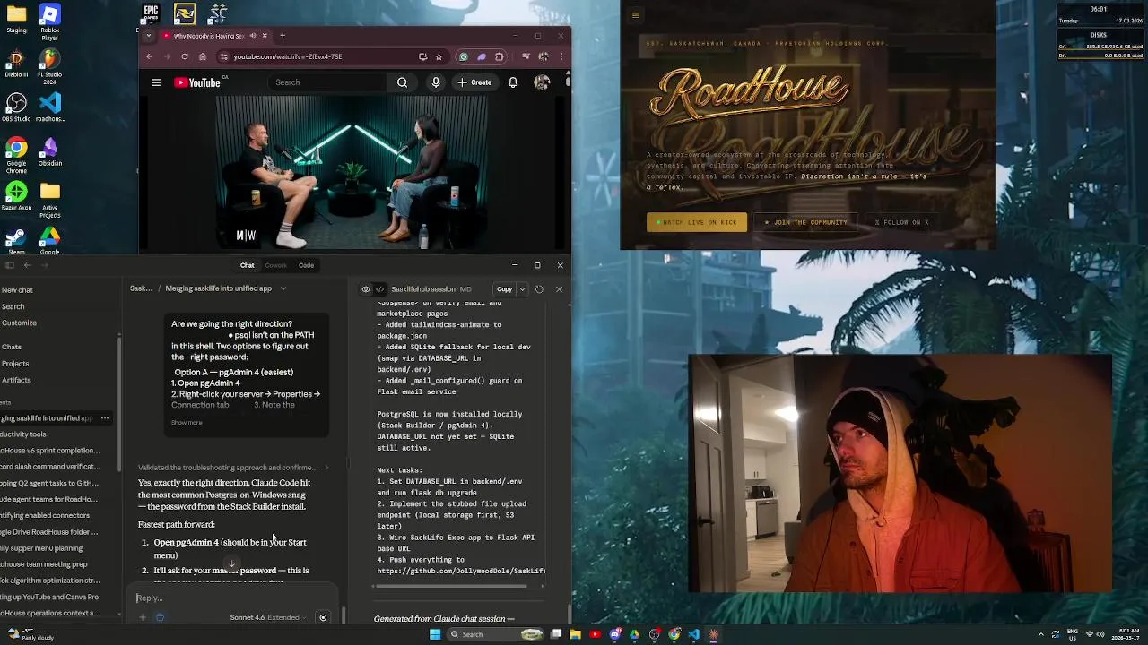
Task: Open the Grammarly extension icon in Chrome
Action: point(464,56)
